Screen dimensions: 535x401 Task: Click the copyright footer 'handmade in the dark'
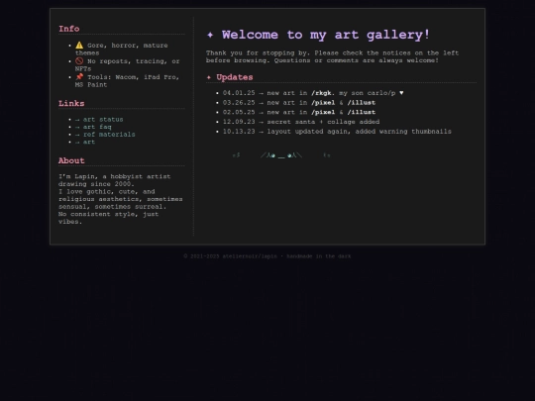[x=319, y=256]
